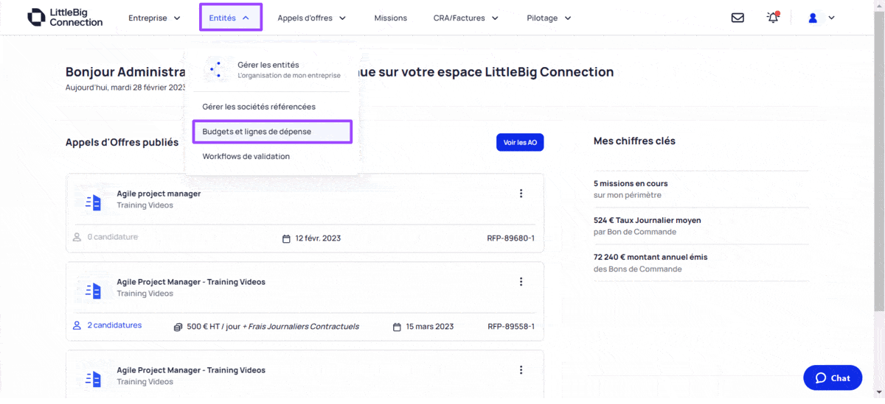Click the candidate person icon beside 2 candidatures
This screenshot has height=404, width=885.
click(77, 325)
